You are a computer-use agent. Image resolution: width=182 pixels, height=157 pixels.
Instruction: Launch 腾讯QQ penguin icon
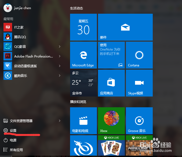coord(8,37)
